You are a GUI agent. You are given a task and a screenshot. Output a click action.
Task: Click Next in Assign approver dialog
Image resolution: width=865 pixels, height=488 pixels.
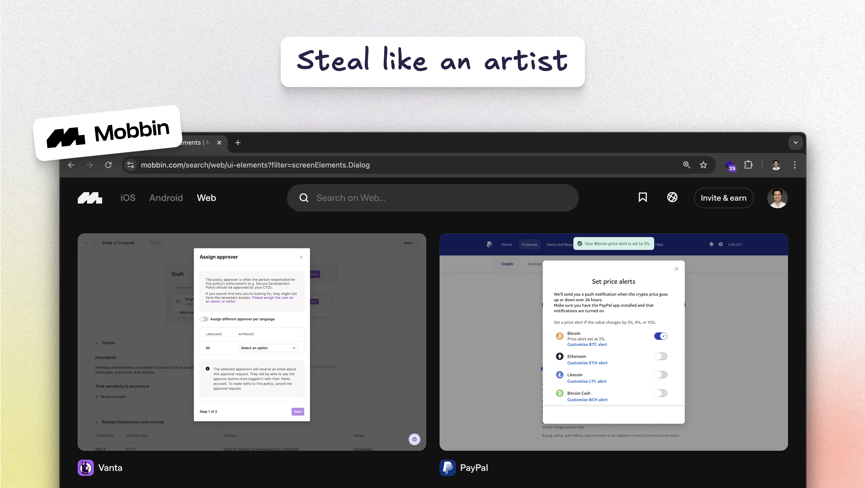[298, 412]
